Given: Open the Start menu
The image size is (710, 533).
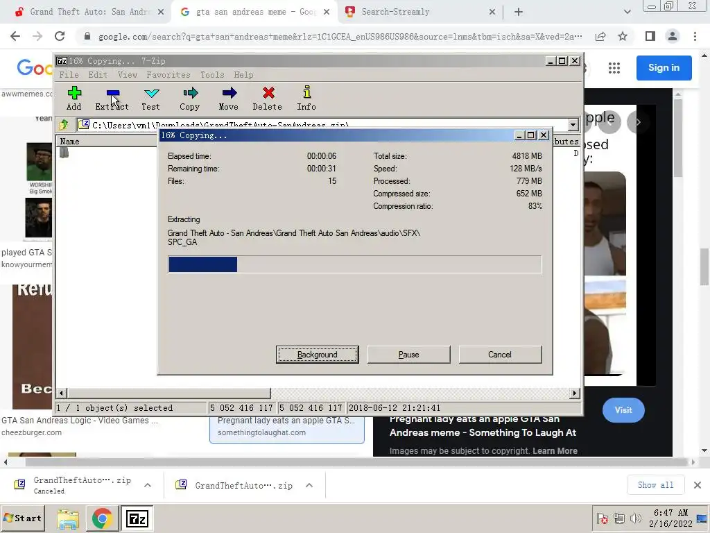Looking at the screenshot, I should 23,518.
